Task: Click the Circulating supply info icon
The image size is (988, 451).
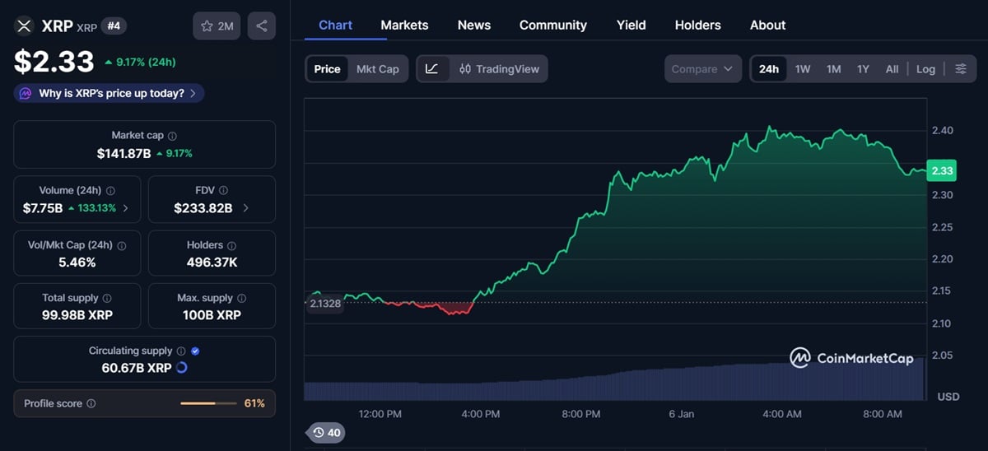Action: pos(181,351)
